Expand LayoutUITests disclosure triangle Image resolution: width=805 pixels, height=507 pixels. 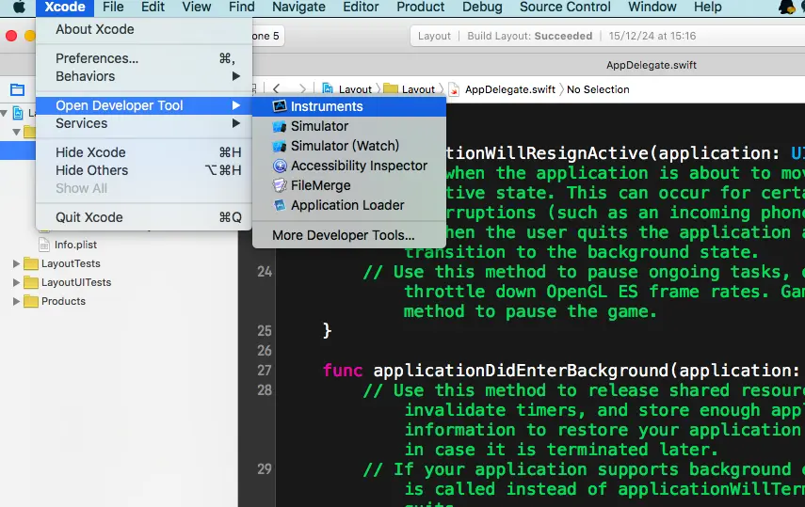coord(16,283)
